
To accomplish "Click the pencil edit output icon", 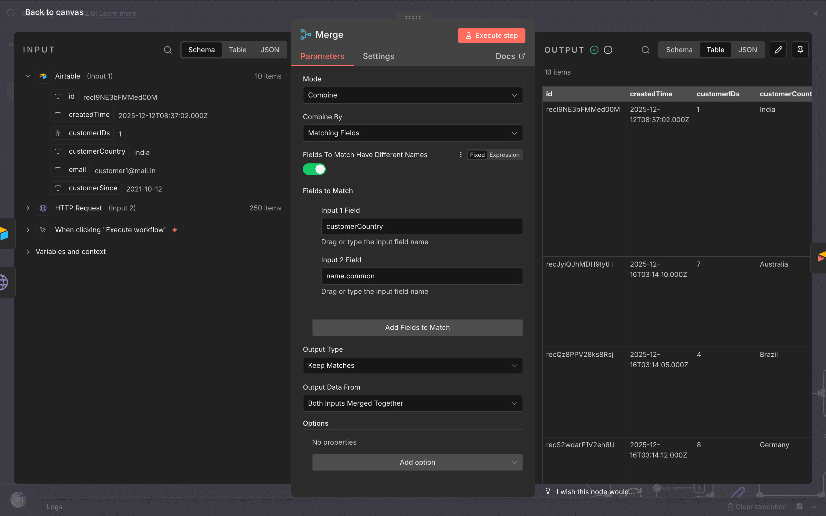I will tap(778, 50).
